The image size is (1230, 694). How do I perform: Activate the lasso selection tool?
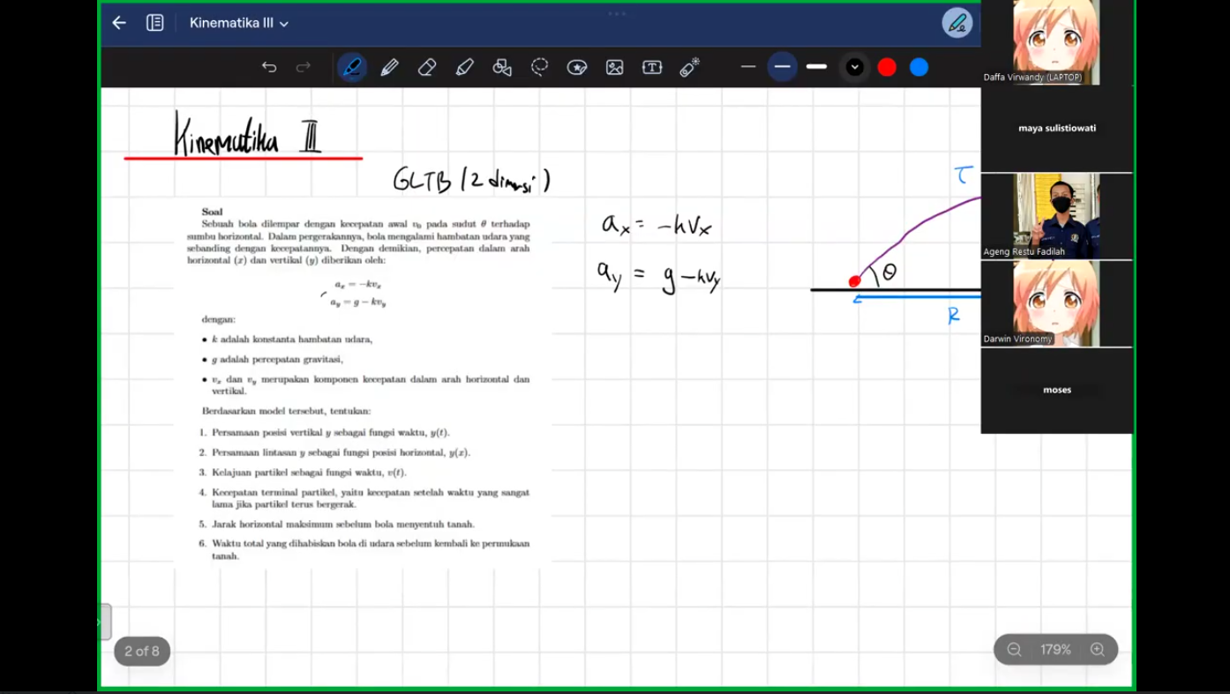[539, 67]
